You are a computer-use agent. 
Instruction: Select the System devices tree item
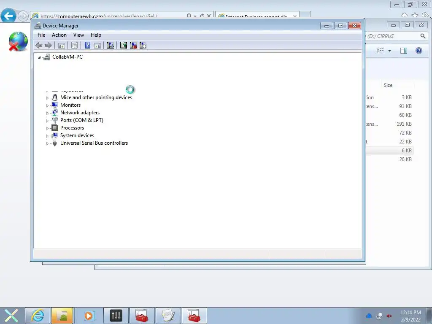pos(77,135)
